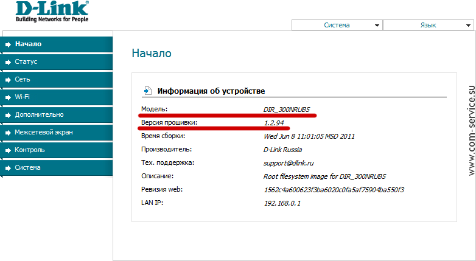Click the arrow icon beside Контроль
The height and width of the screenshot is (261, 476).
(x=8, y=150)
